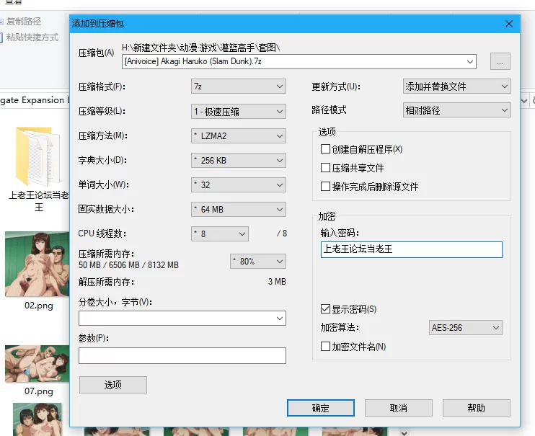Click the 帮助 button

(x=477, y=408)
